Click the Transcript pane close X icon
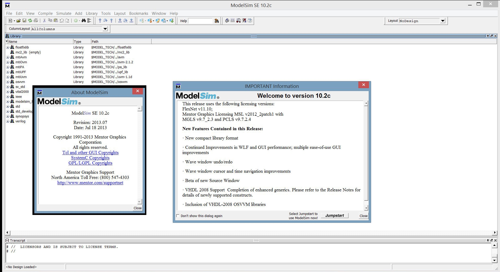 pyautogui.click(x=495, y=240)
